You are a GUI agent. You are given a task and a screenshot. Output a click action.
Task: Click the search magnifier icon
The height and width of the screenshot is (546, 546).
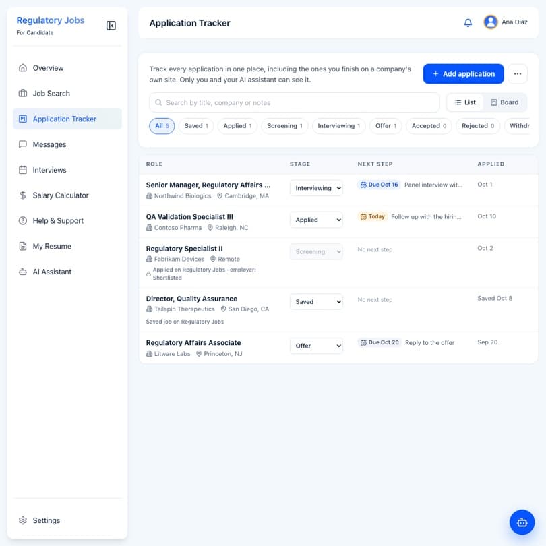click(x=158, y=102)
